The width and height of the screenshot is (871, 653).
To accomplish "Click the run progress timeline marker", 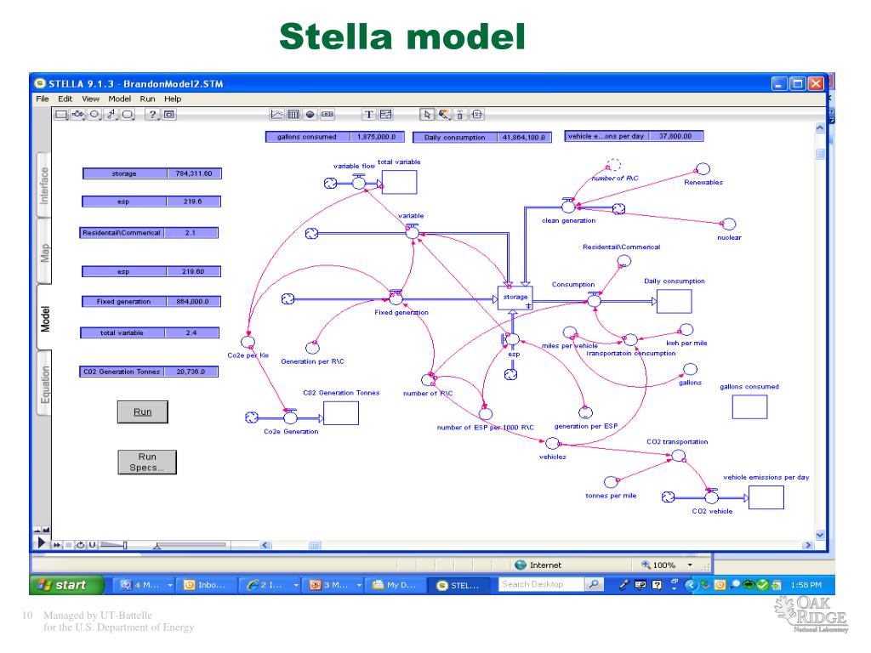I will pos(157,547).
